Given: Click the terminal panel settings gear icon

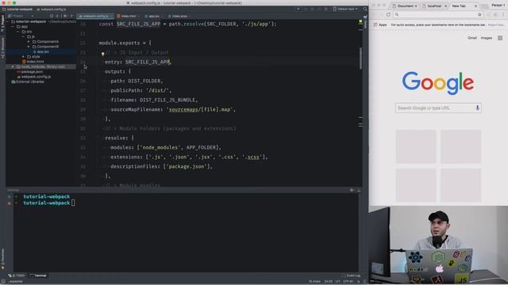Looking at the screenshot, I should tap(352, 190).
